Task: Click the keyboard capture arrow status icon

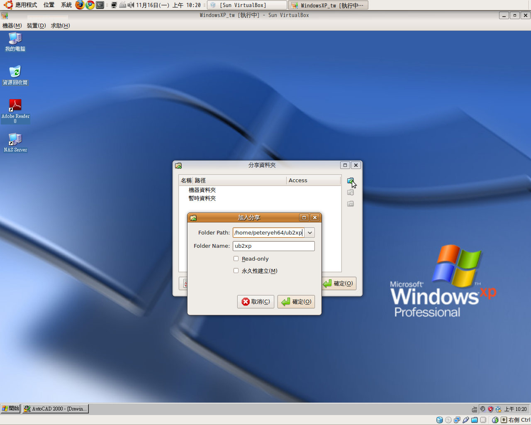Action: click(504, 420)
